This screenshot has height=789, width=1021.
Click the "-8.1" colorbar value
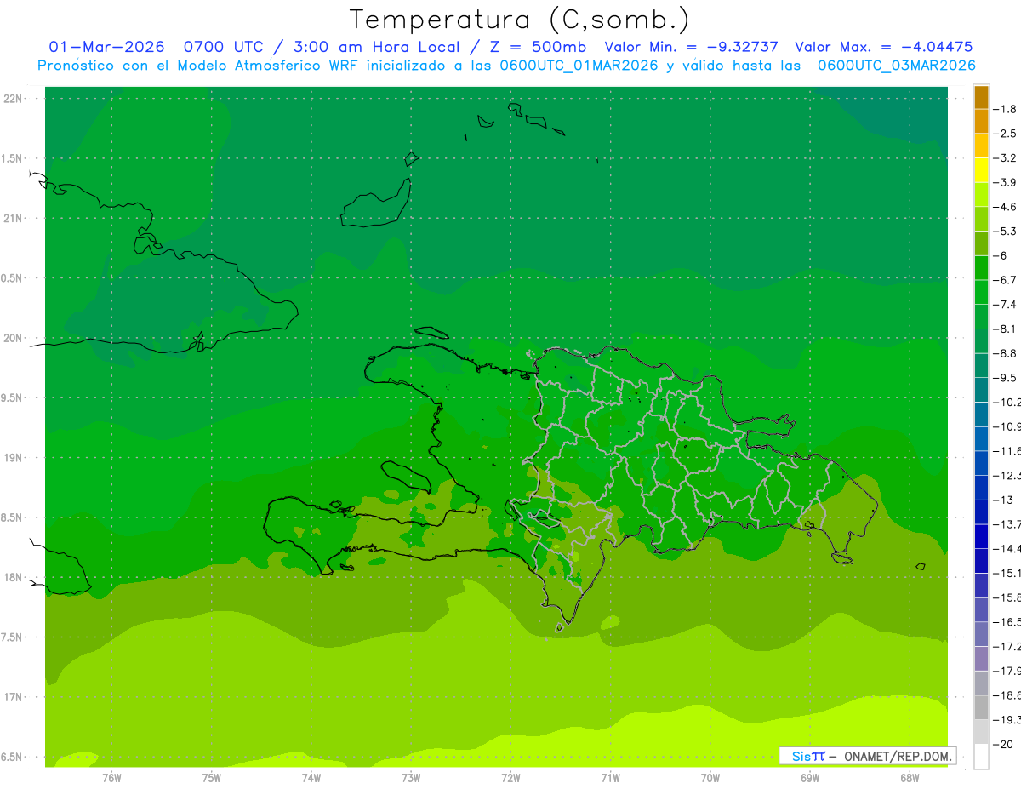(1007, 329)
